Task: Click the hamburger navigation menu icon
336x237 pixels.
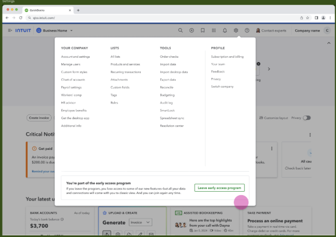Action: click(10, 31)
